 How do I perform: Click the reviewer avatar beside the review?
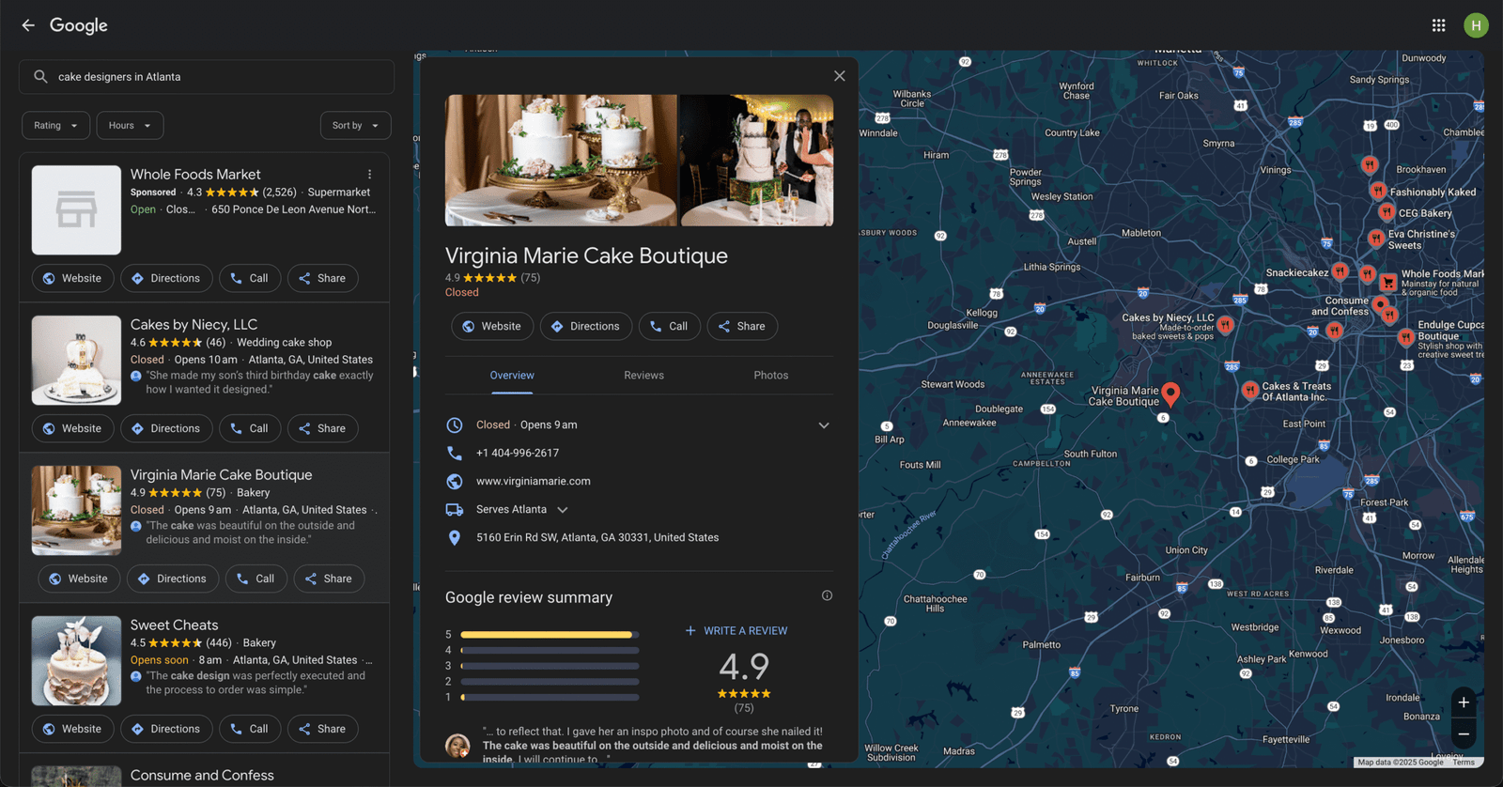(x=457, y=746)
